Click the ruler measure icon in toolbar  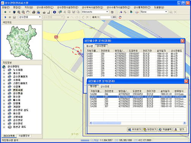(x=44, y=12)
